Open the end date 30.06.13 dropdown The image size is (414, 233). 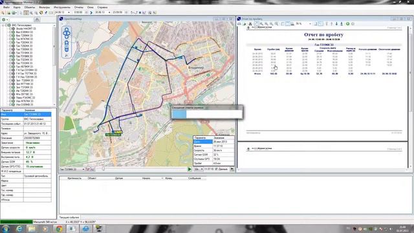pyautogui.click(x=109, y=12)
